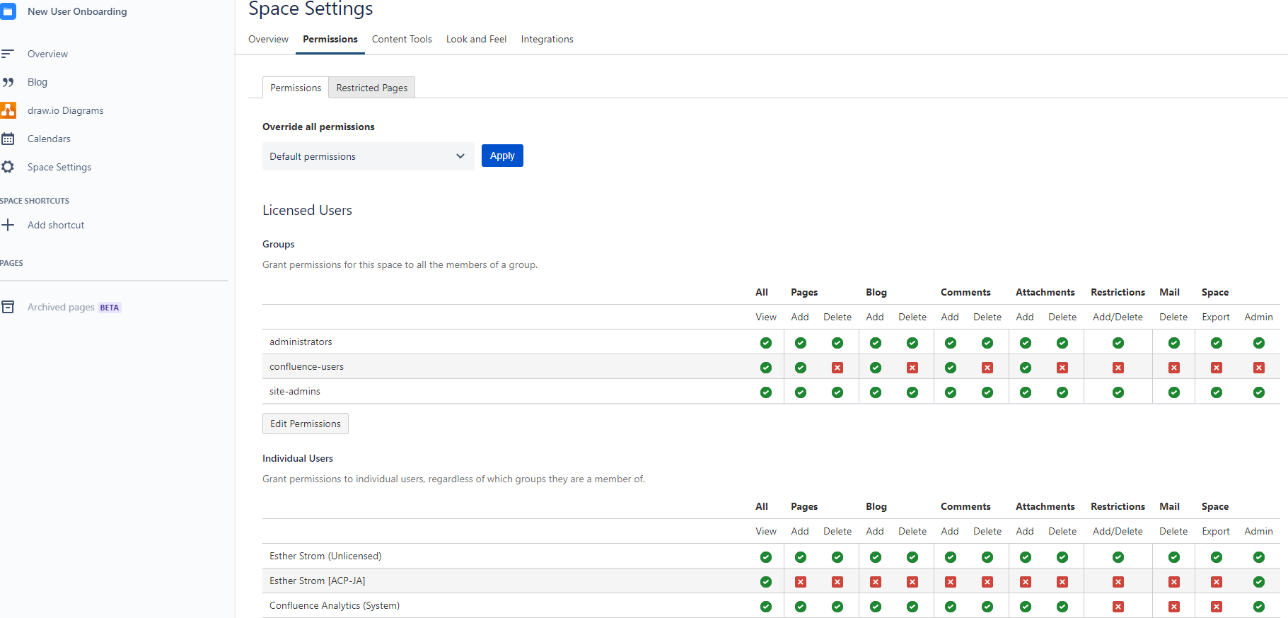Click the site-admins group row name
This screenshot has height=618, width=1288.
(x=295, y=391)
